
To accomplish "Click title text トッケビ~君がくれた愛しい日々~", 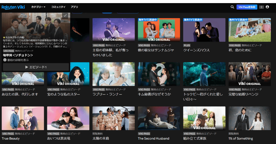I will coord(203,97).
